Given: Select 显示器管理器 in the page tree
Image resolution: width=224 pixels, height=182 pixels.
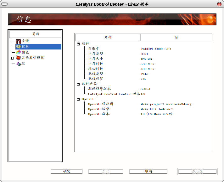Looking at the screenshot, I should coord(33,58).
